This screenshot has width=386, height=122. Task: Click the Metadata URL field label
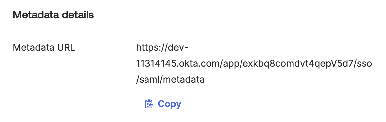point(44,48)
